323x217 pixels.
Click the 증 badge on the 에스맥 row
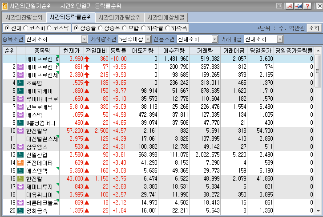[20, 114]
